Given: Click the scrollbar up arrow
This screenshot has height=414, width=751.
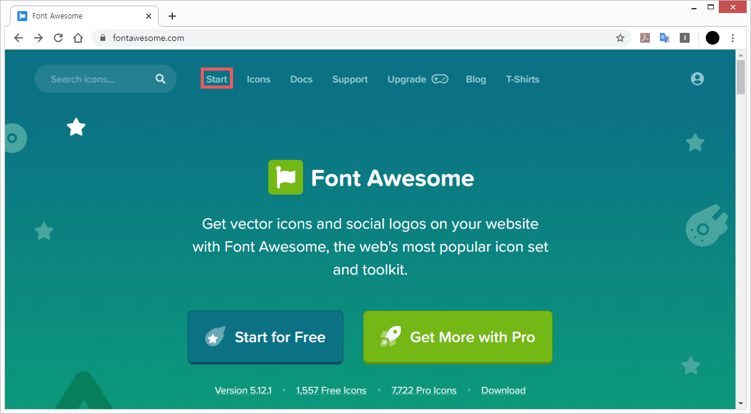Looking at the screenshot, I should pos(741,55).
